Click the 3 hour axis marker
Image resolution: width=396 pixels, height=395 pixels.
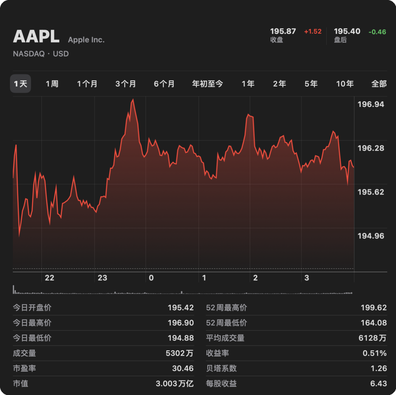(307, 278)
